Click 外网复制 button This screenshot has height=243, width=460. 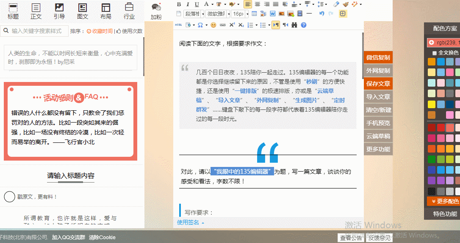[x=378, y=71]
